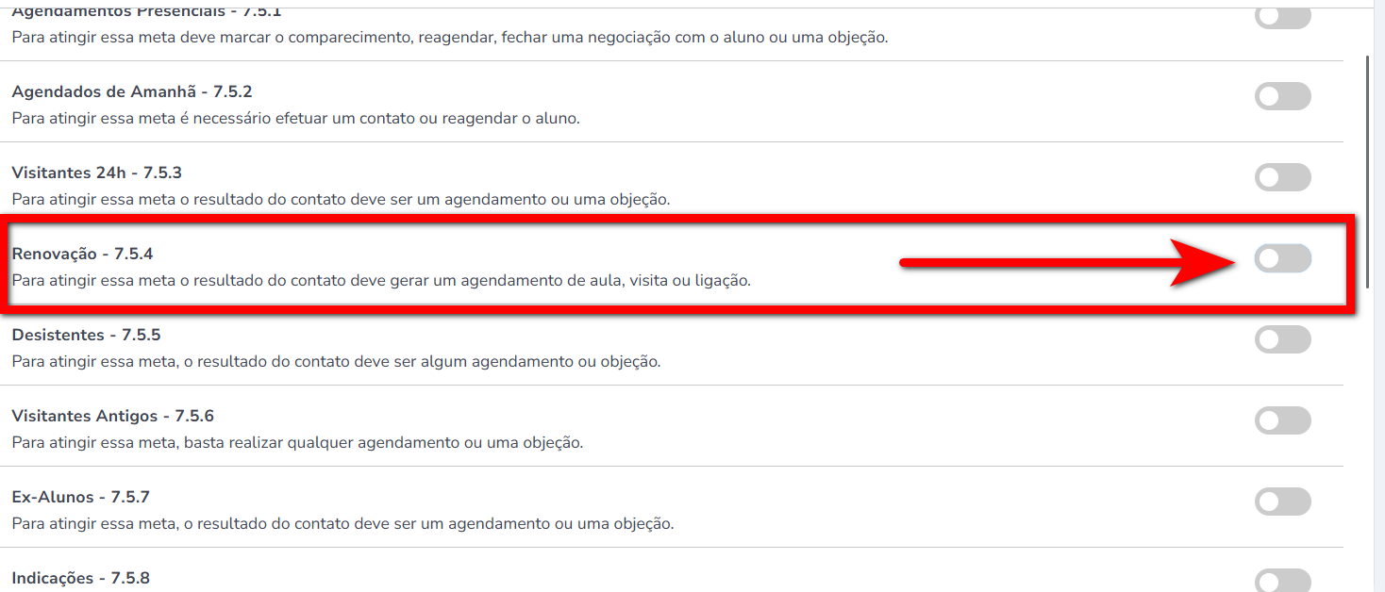1385x592 pixels.
Task: Click the Agendados de Amanhã description text
Action: pos(295,118)
